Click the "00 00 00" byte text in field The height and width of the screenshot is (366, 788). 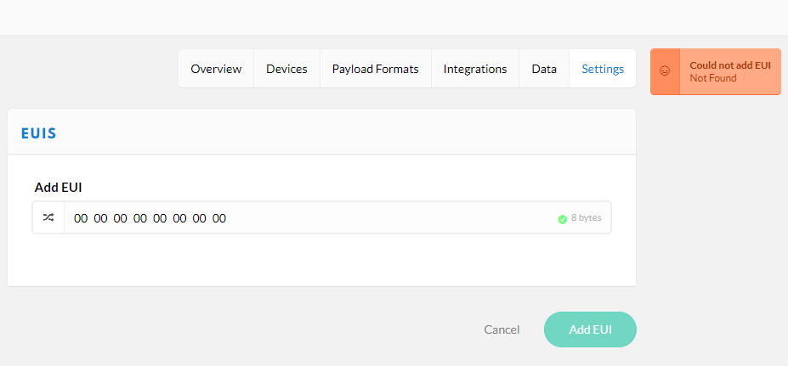coord(100,218)
